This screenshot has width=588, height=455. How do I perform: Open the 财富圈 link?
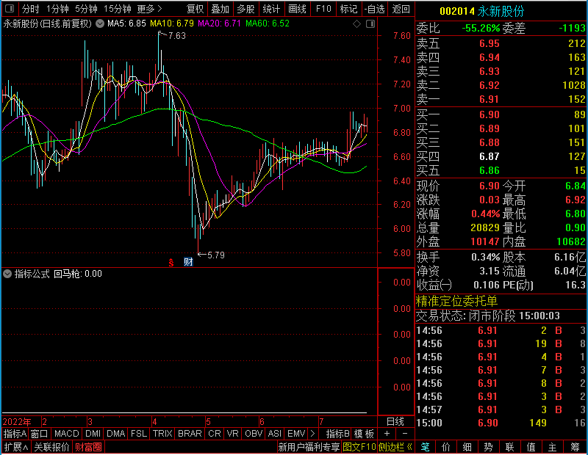tap(88, 447)
